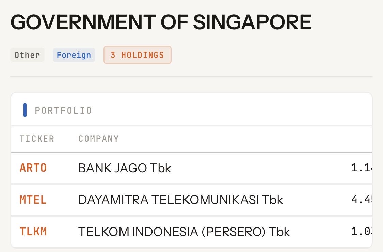Open the MTEL ticker link
383x252 pixels.
tap(33, 200)
